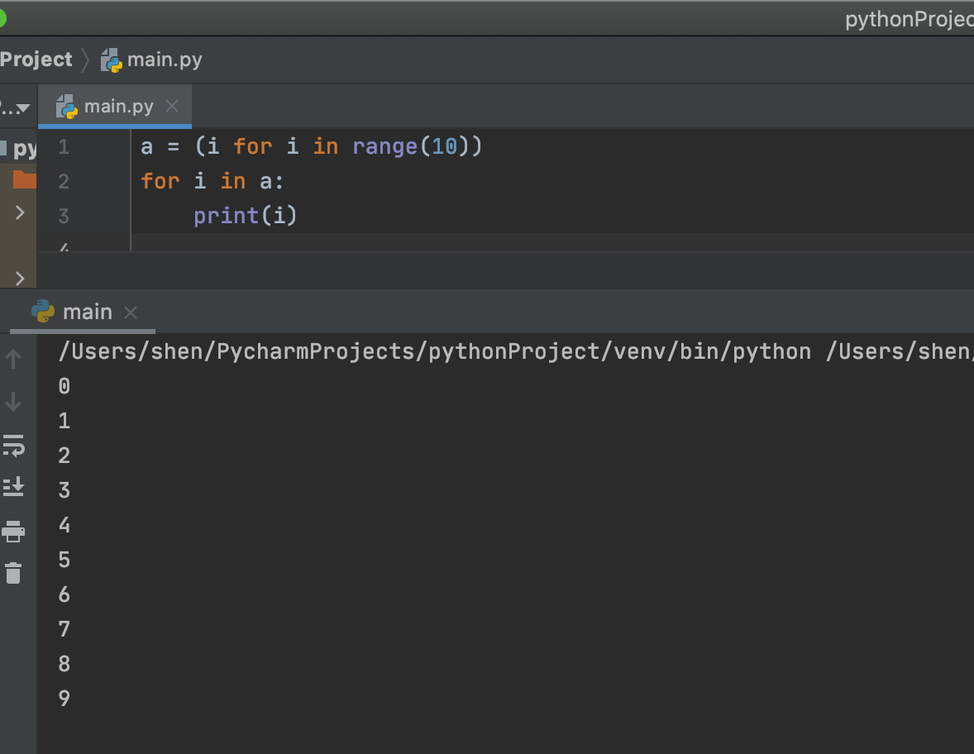Click 'for i in a:' code line
The width and height of the screenshot is (974, 754).
pos(212,181)
